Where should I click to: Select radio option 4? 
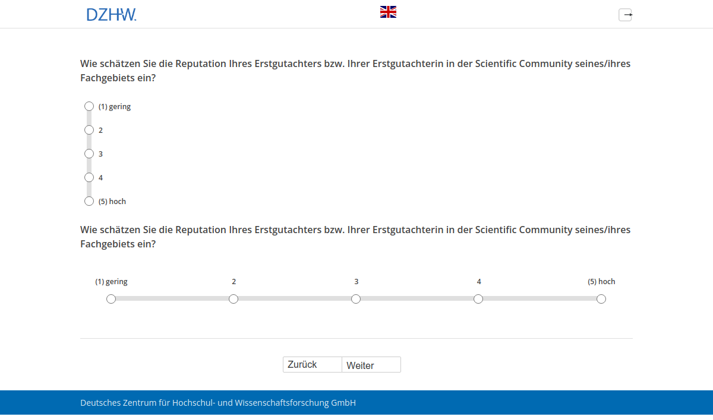[89, 177]
